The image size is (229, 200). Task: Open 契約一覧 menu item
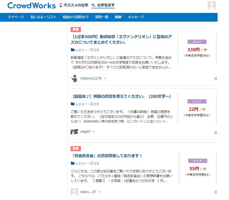(102, 17)
